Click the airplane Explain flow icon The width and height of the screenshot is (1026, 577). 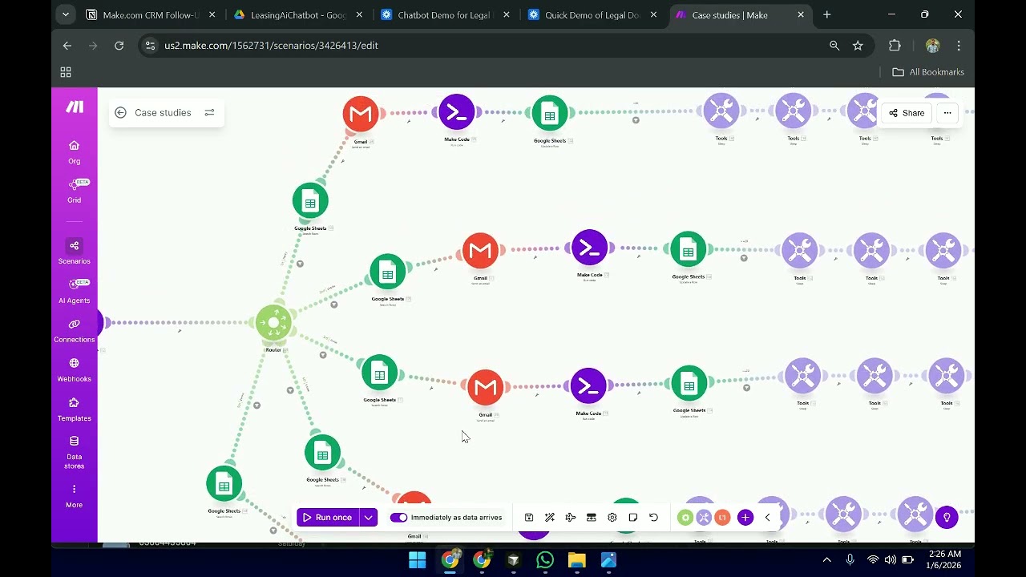[x=571, y=518]
